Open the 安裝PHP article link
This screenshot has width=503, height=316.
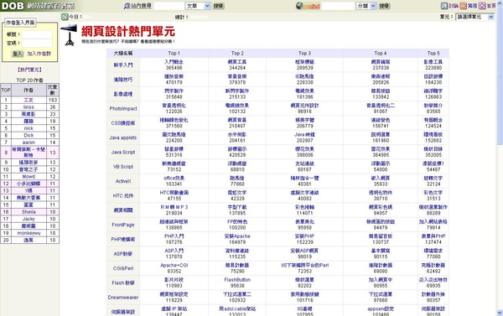[x=304, y=236]
